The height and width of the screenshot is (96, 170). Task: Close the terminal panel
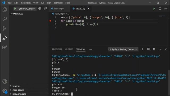[165, 49]
